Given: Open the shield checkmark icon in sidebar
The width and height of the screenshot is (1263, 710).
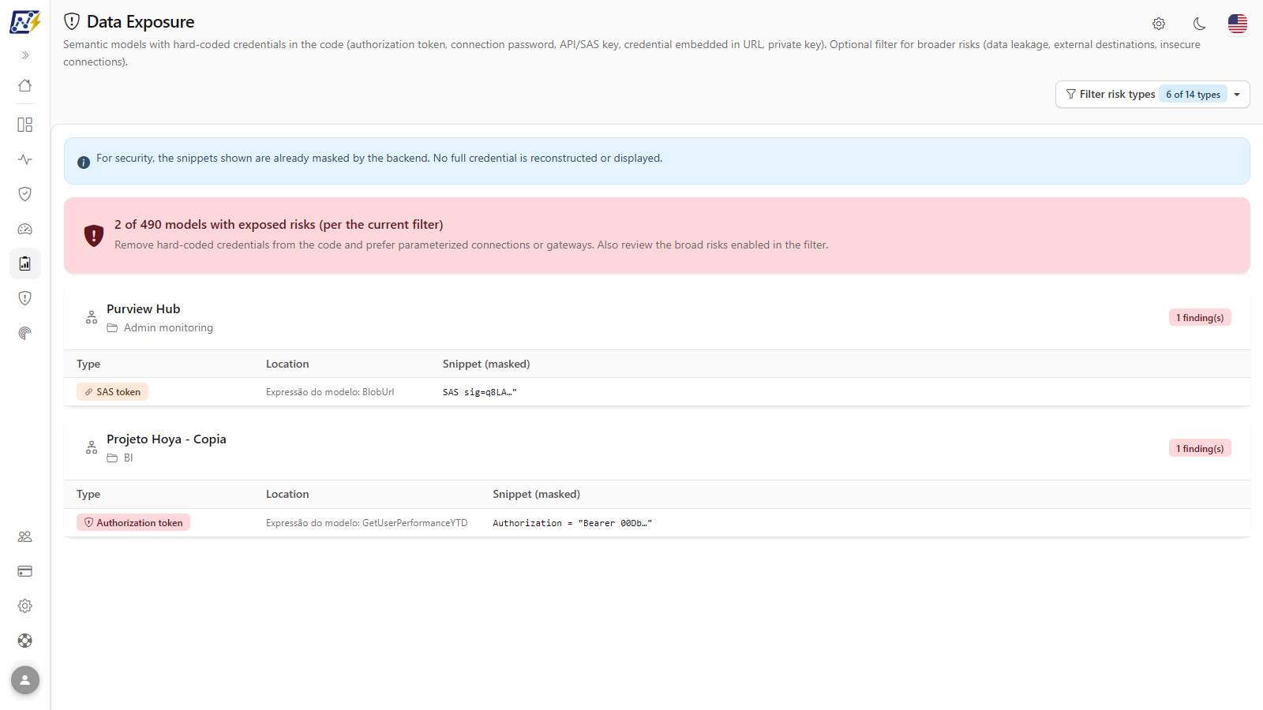Looking at the screenshot, I should (x=25, y=194).
